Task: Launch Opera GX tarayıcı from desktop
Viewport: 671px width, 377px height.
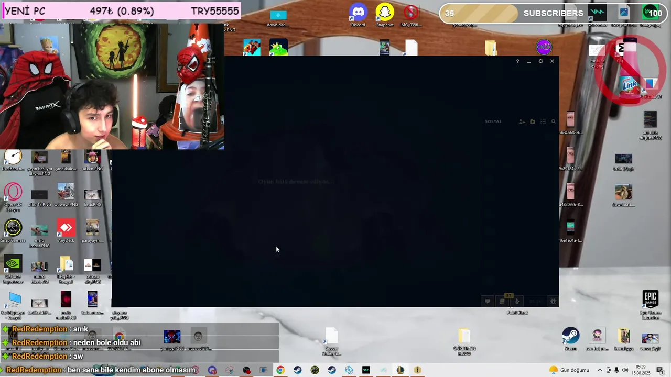Action: pyautogui.click(x=13, y=197)
